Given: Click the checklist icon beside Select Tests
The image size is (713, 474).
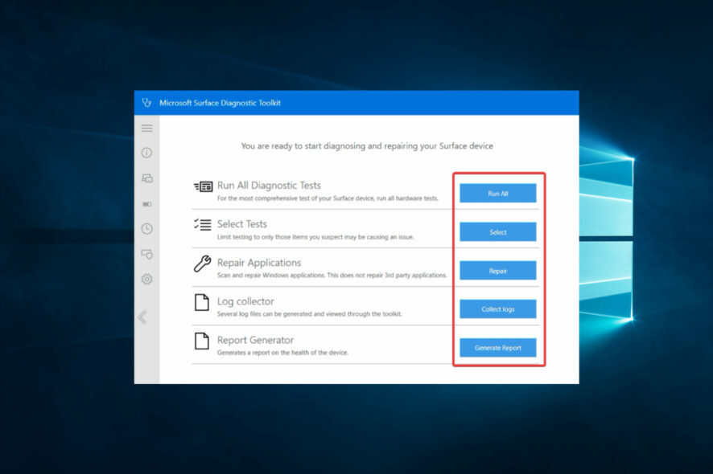Looking at the screenshot, I should pyautogui.click(x=202, y=224).
